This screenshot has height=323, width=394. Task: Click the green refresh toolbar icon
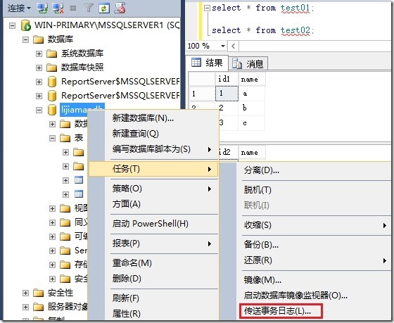tap(104, 8)
